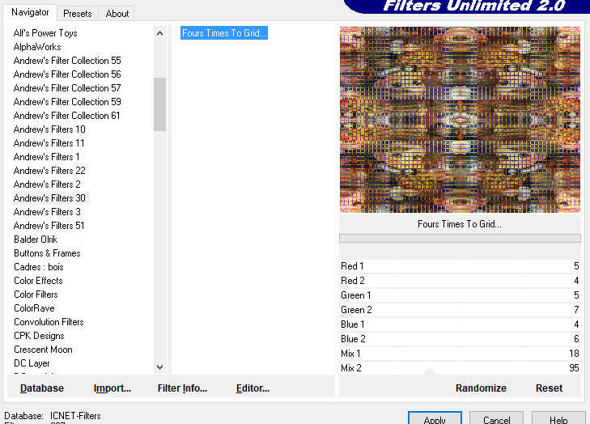This screenshot has height=424, width=590.
Task: Choose Andrew's Filter Collection 59
Action: point(67,102)
